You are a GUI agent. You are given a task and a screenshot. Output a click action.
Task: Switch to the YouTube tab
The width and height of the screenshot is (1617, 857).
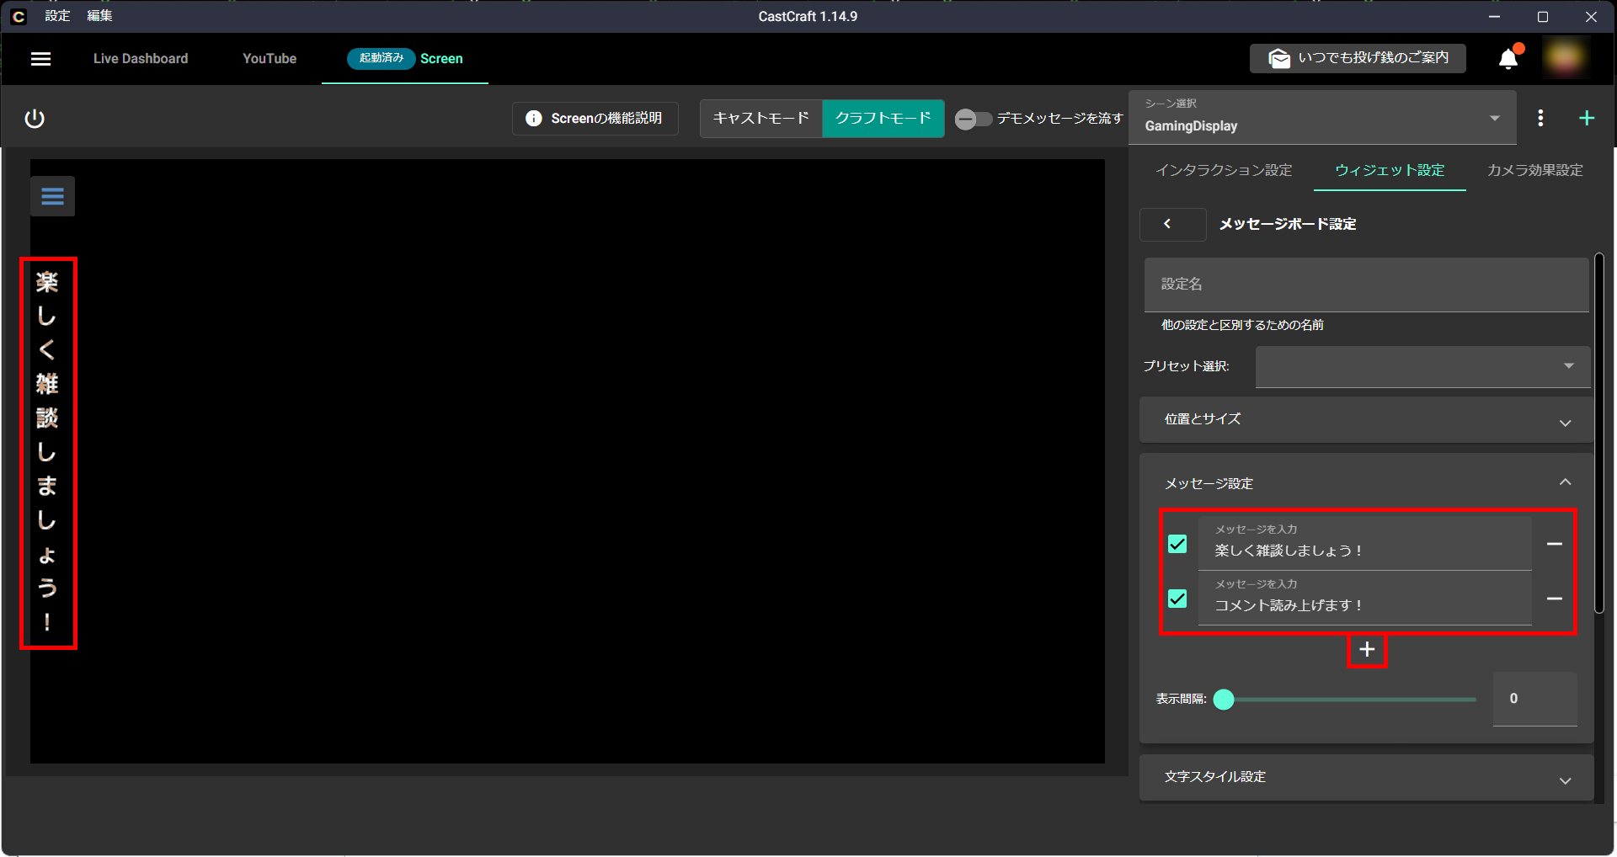[x=269, y=59]
